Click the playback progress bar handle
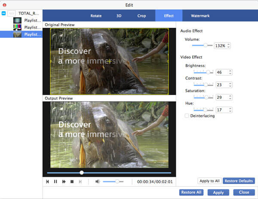This screenshot has width=258, height=199. coord(82,172)
